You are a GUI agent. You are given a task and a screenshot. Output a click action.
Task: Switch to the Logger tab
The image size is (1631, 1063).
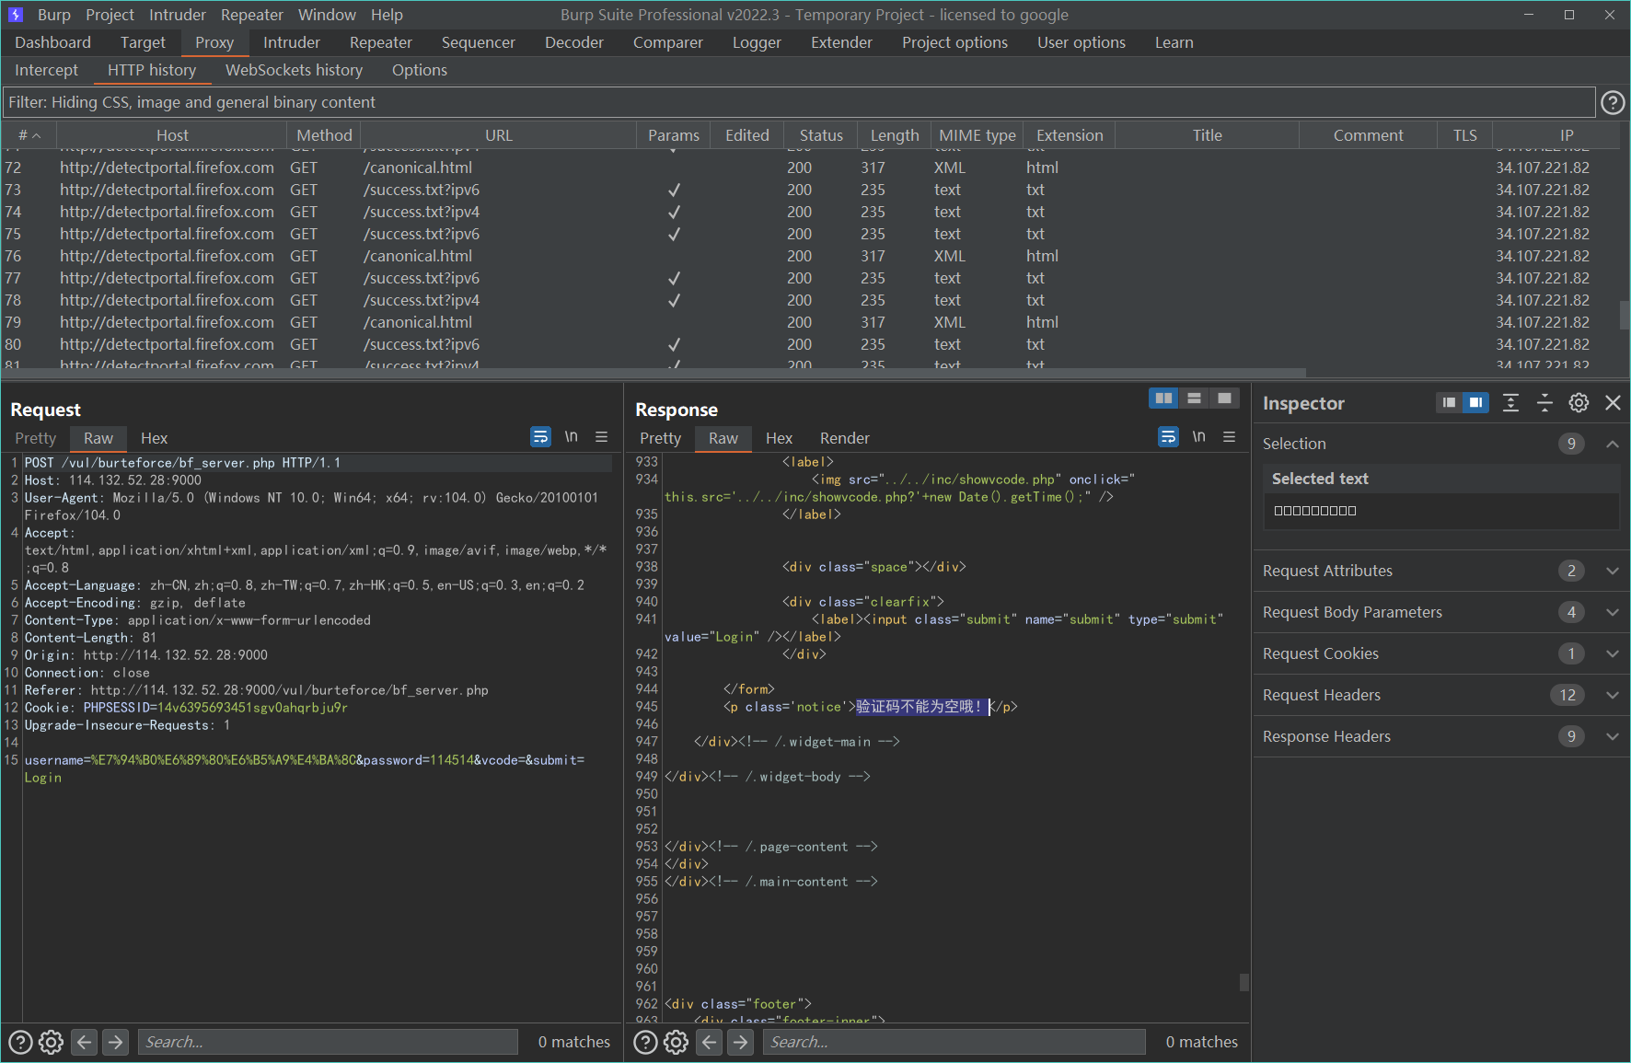(x=757, y=42)
